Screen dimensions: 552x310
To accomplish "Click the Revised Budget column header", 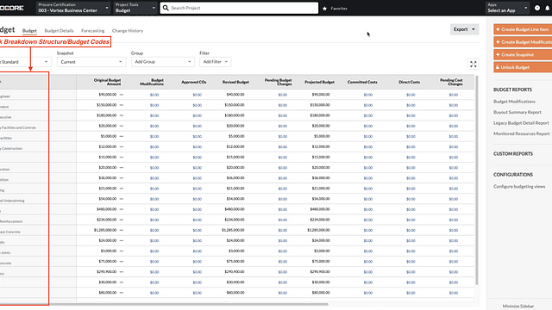I will (x=235, y=83).
